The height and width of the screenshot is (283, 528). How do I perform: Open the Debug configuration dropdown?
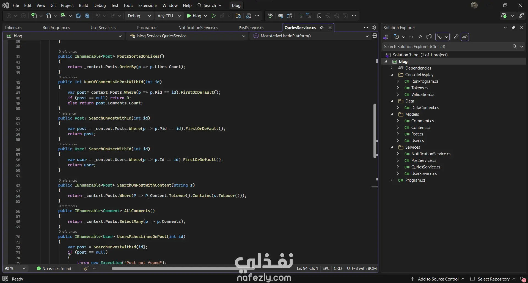(x=139, y=16)
